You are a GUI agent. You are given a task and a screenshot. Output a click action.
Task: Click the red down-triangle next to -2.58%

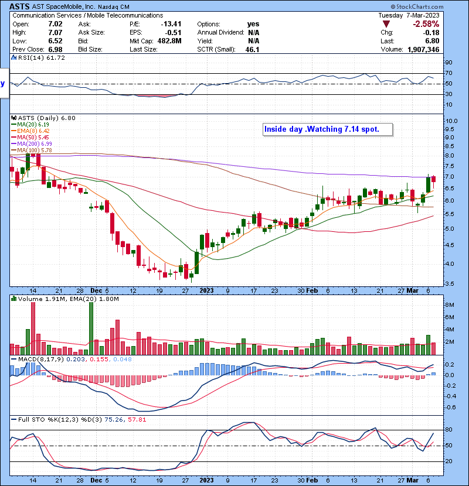pos(386,24)
